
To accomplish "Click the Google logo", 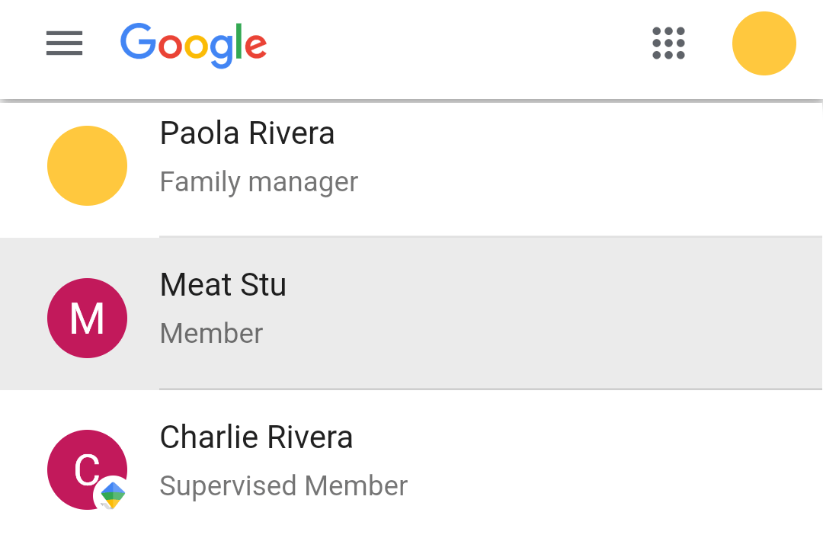I will [194, 43].
